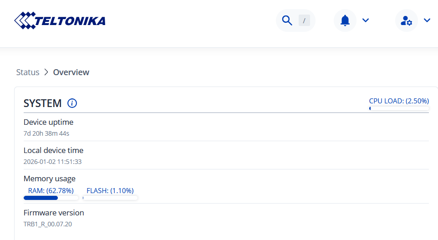Click the device uptime value
The image size is (438, 240).
(x=46, y=133)
